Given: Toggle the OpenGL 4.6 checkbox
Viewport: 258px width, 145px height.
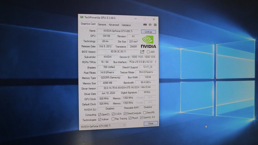Looking at the screenshot, I should [x=141, y=118].
